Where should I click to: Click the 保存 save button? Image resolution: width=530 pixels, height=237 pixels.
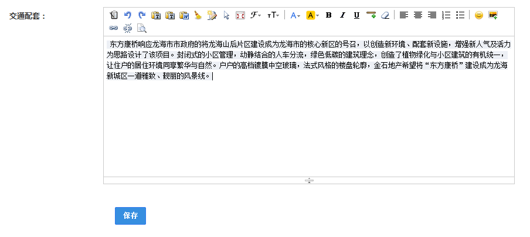tap(130, 216)
